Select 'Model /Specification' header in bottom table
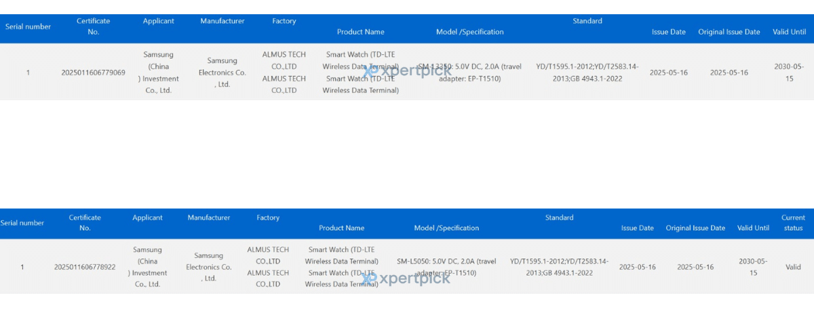 coord(446,228)
